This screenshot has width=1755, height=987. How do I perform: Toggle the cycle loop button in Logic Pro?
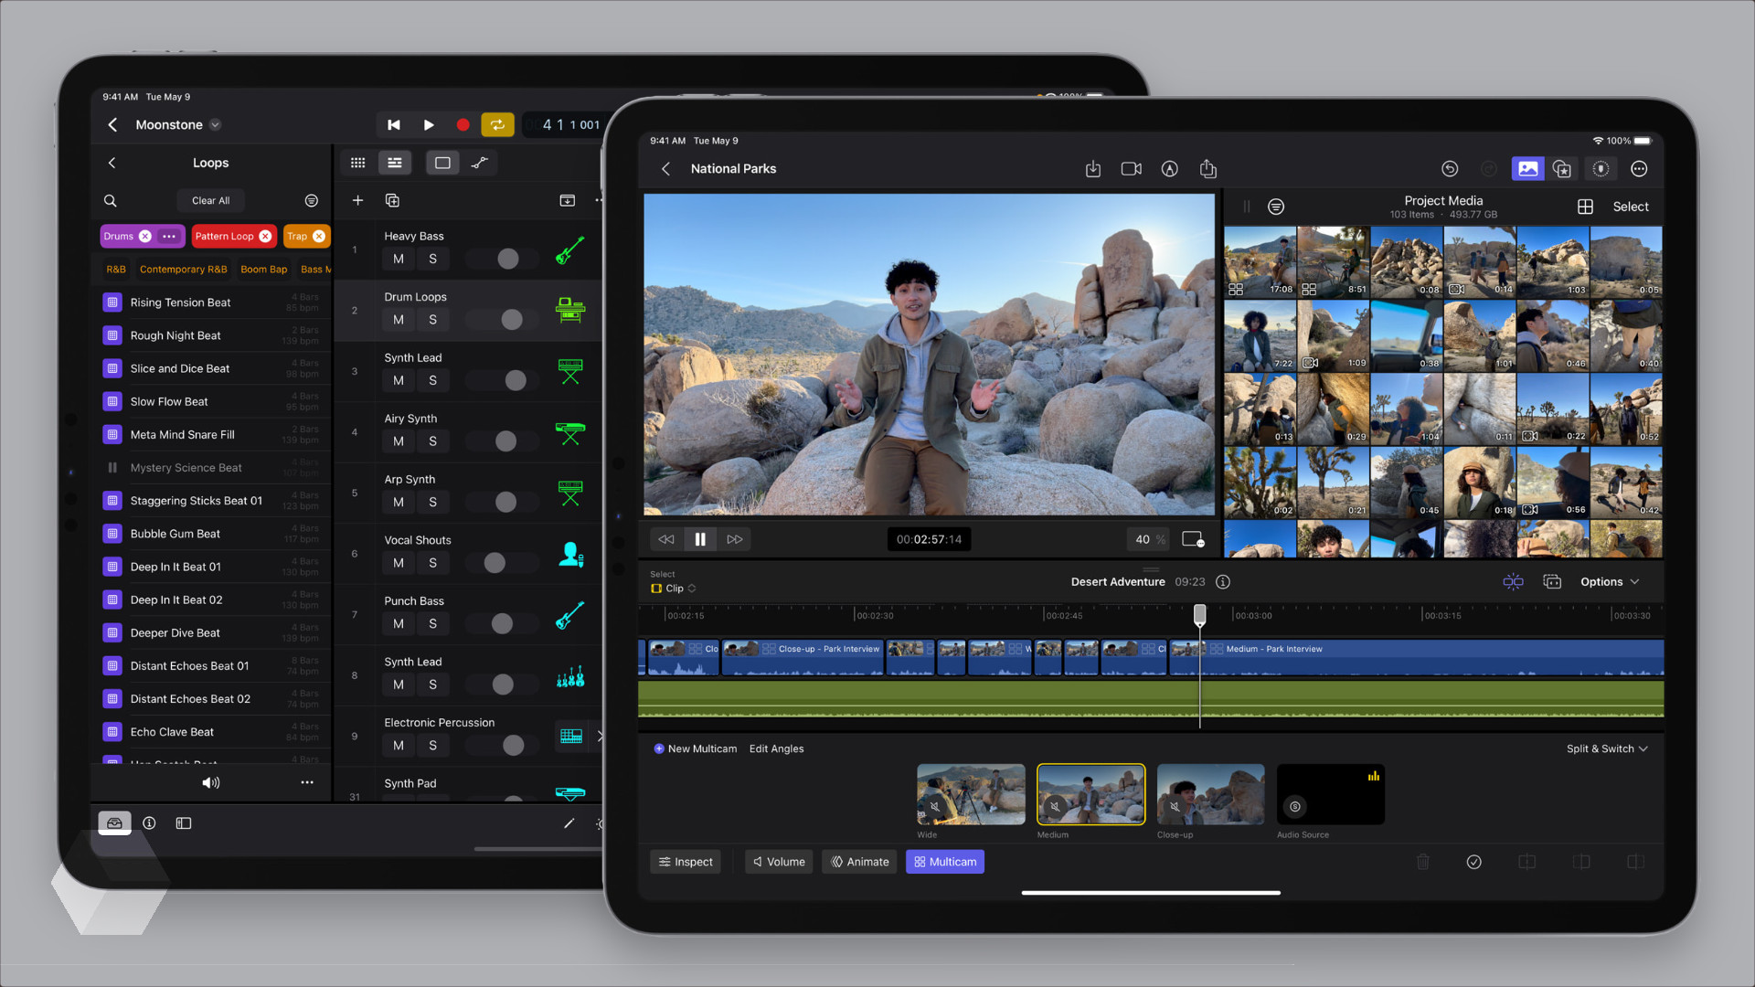click(497, 125)
